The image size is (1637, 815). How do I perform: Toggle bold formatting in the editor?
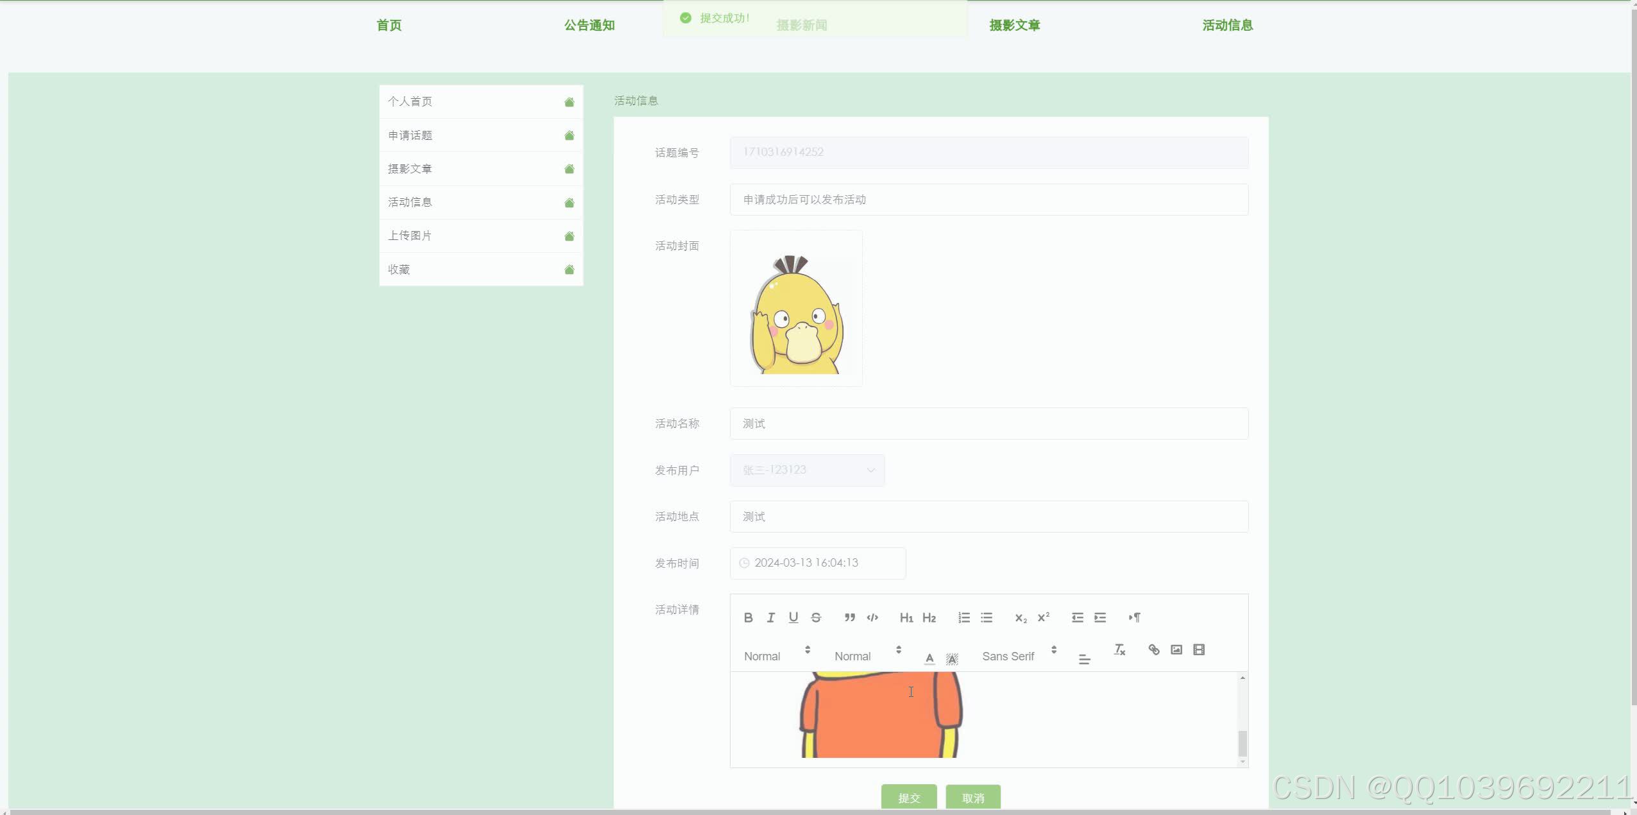click(749, 617)
